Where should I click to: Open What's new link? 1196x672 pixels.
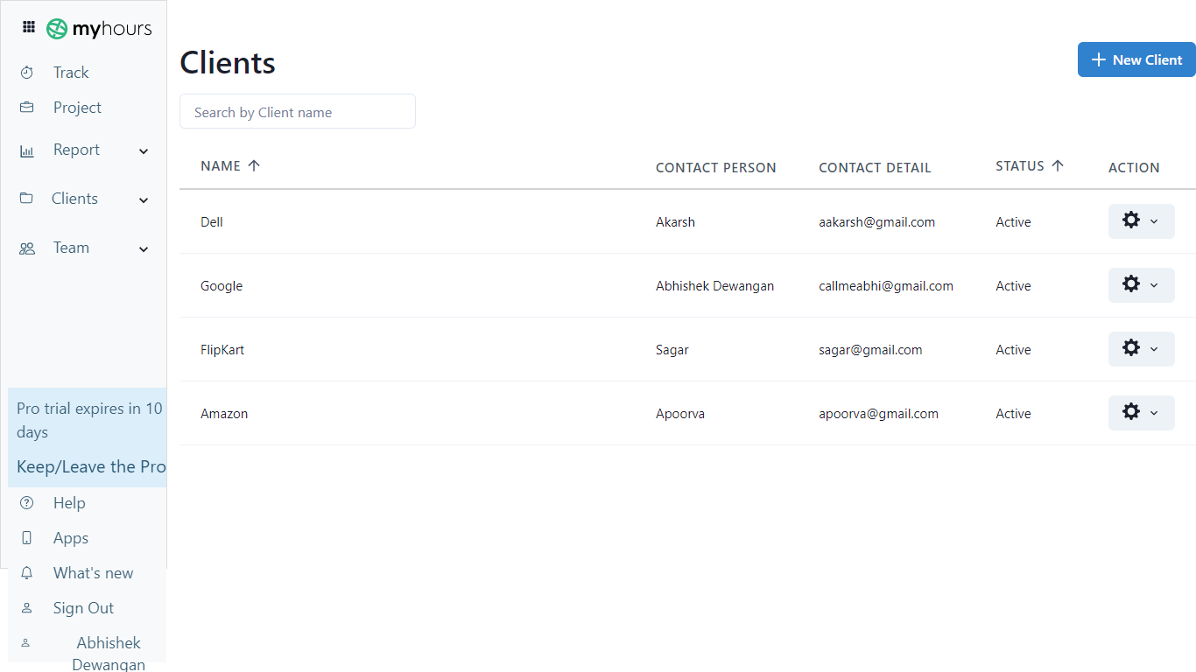93,573
